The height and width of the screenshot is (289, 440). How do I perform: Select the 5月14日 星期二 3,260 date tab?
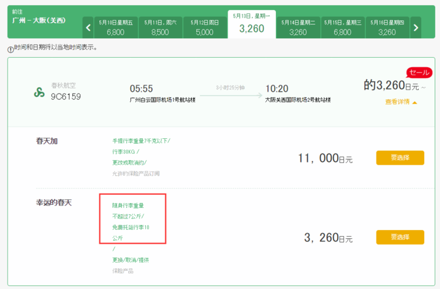[x=298, y=27]
